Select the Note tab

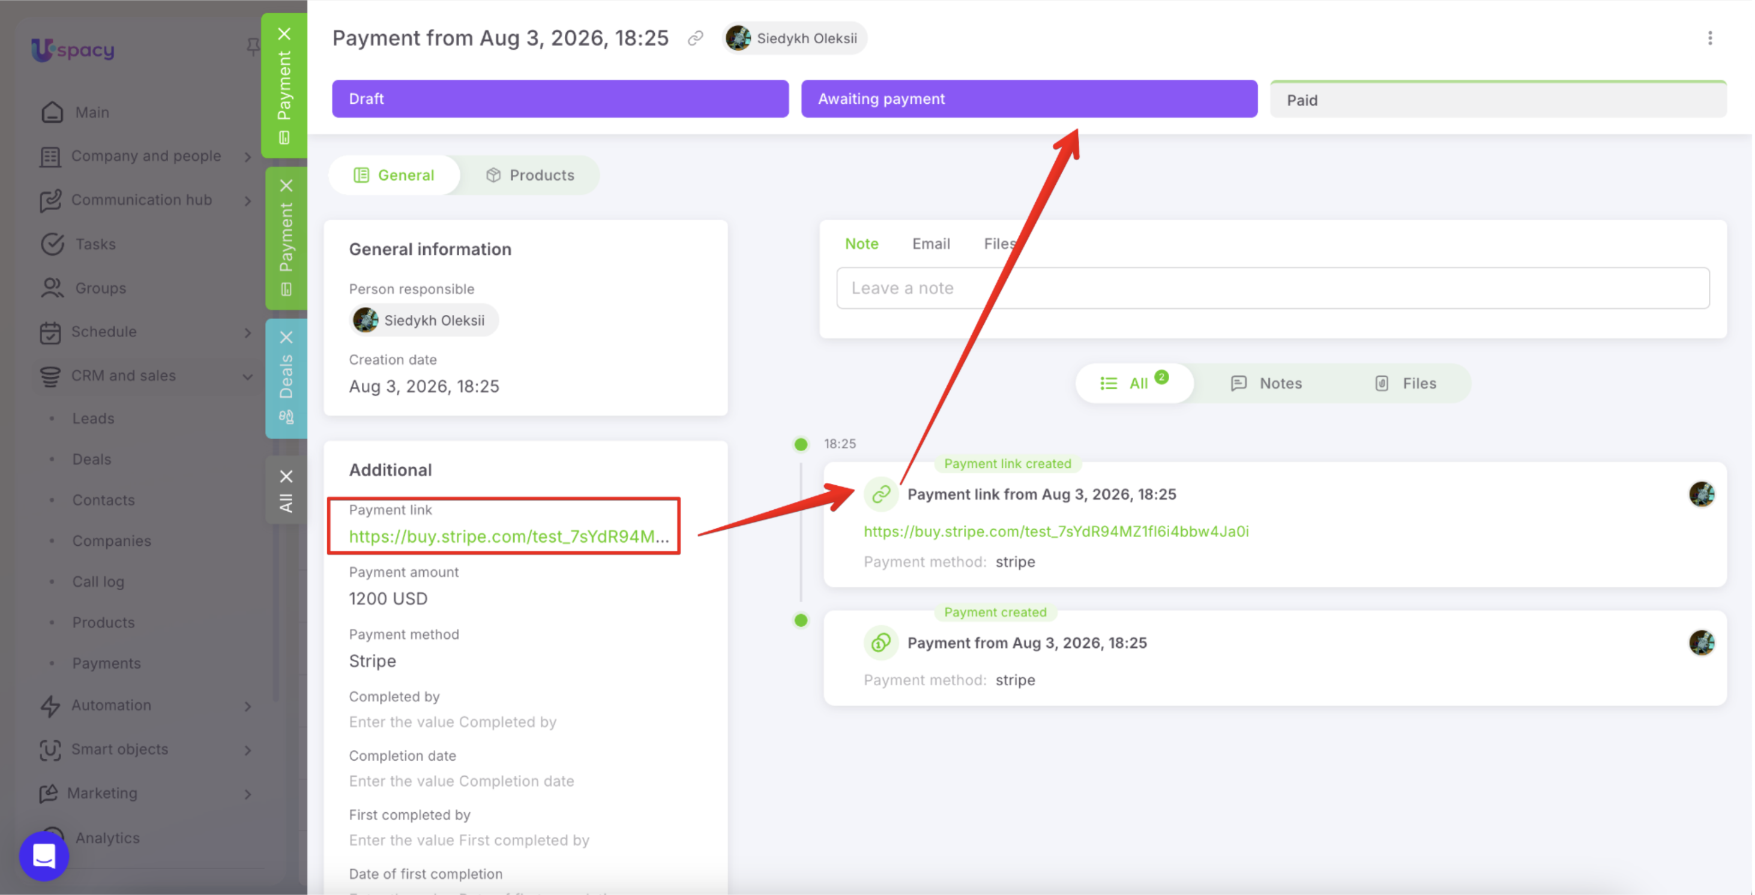click(861, 244)
